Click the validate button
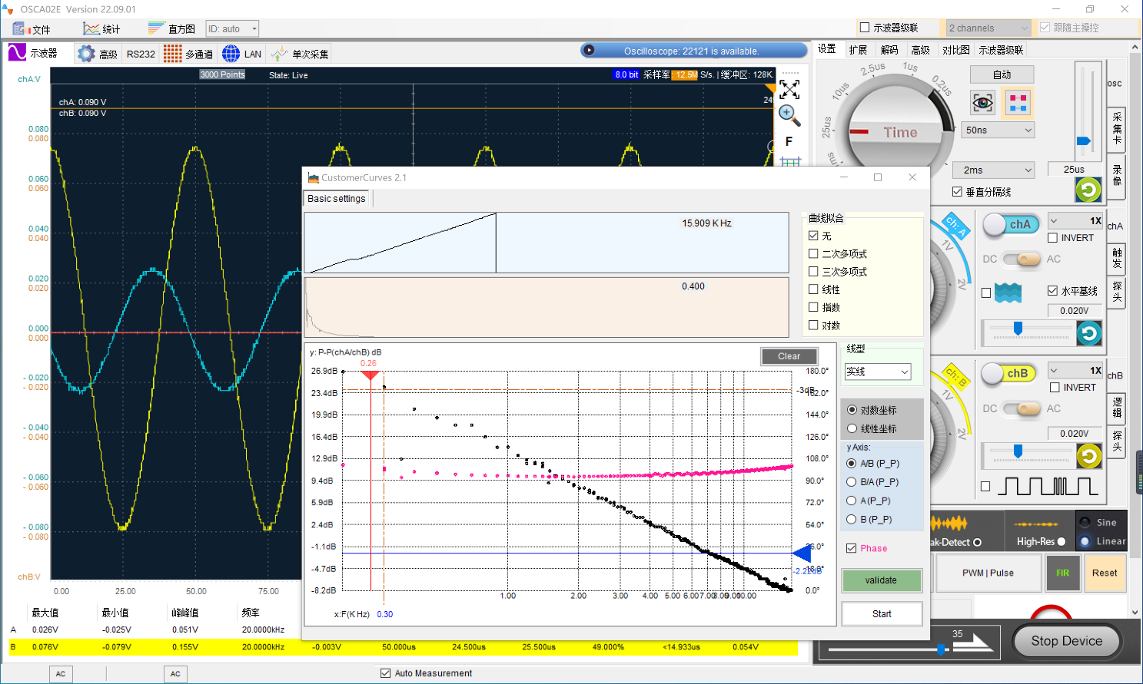The height and width of the screenshot is (684, 1143). (881, 580)
